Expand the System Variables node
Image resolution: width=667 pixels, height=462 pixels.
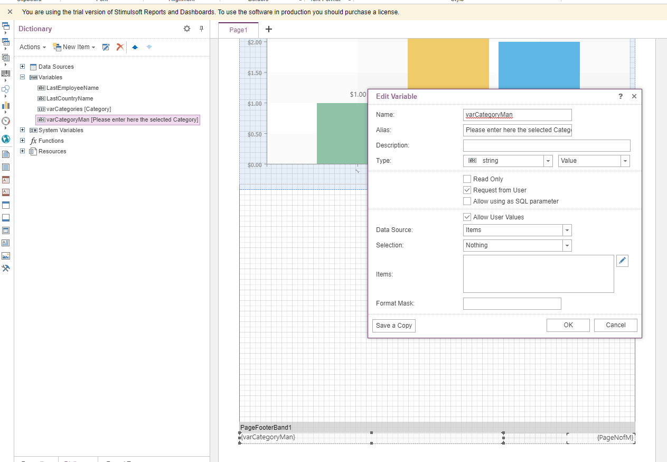pyautogui.click(x=23, y=130)
